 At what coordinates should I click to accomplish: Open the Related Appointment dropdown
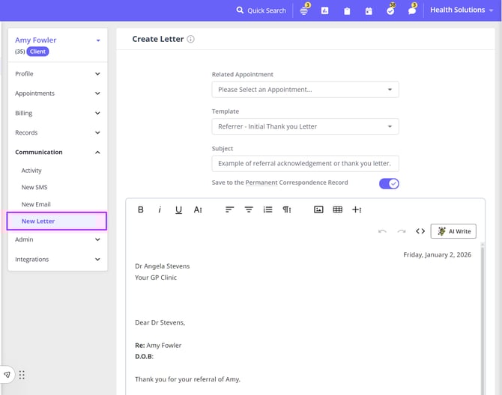pyautogui.click(x=305, y=90)
